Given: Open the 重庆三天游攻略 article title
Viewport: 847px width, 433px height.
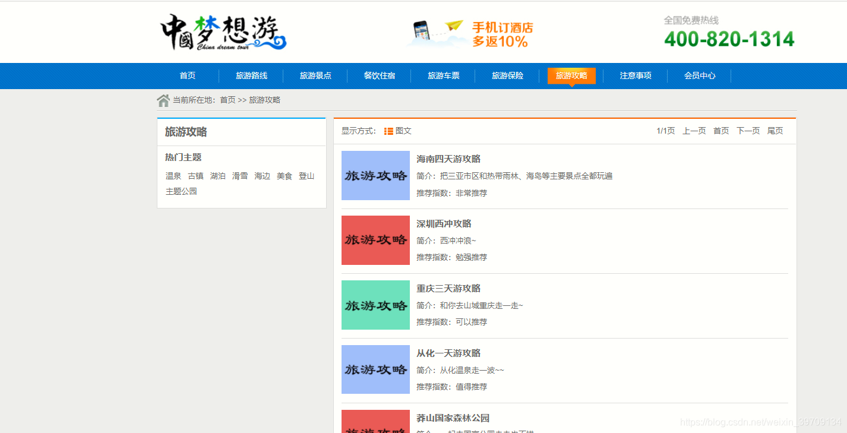Looking at the screenshot, I should (448, 289).
